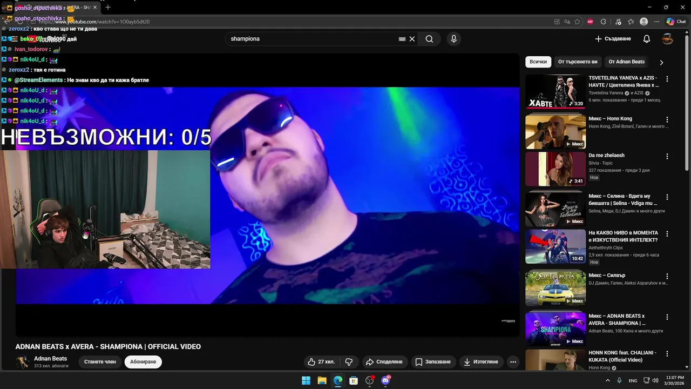691x389 pixels.
Task: Click the Запазване save button
Action: [x=432, y=361]
